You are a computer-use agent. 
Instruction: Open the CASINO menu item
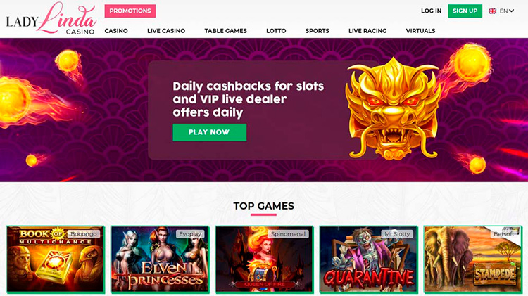point(116,31)
